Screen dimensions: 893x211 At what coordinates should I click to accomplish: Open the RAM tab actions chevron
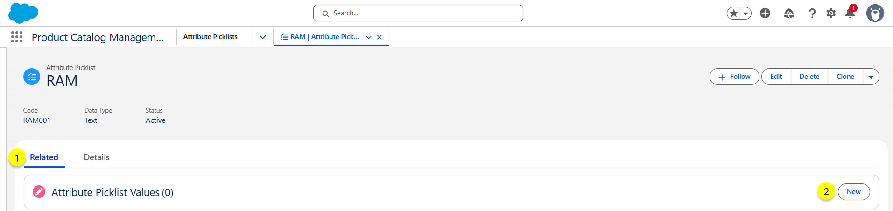pyautogui.click(x=369, y=37)
